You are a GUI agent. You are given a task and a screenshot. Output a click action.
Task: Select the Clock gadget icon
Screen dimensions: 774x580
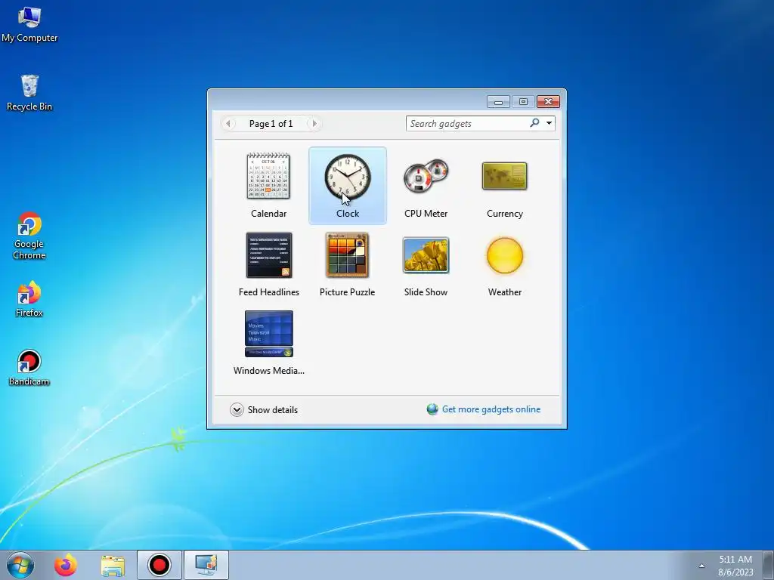(348, 177)
